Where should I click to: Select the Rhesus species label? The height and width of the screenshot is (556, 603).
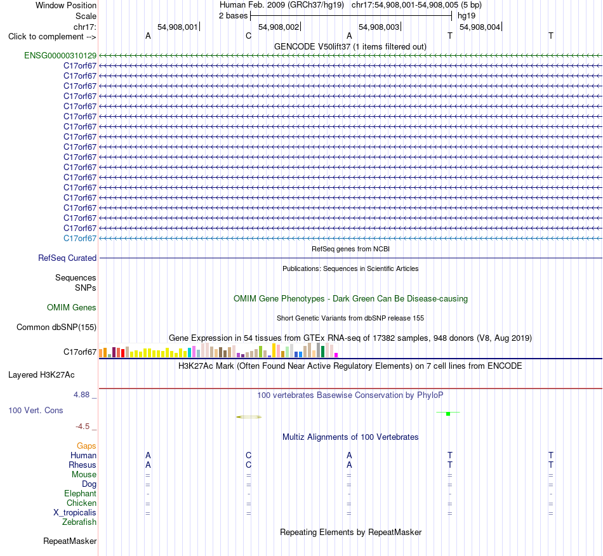coord(83,465)
